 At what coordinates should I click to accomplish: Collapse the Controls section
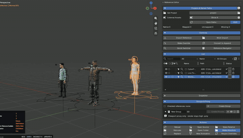[165, 33]
